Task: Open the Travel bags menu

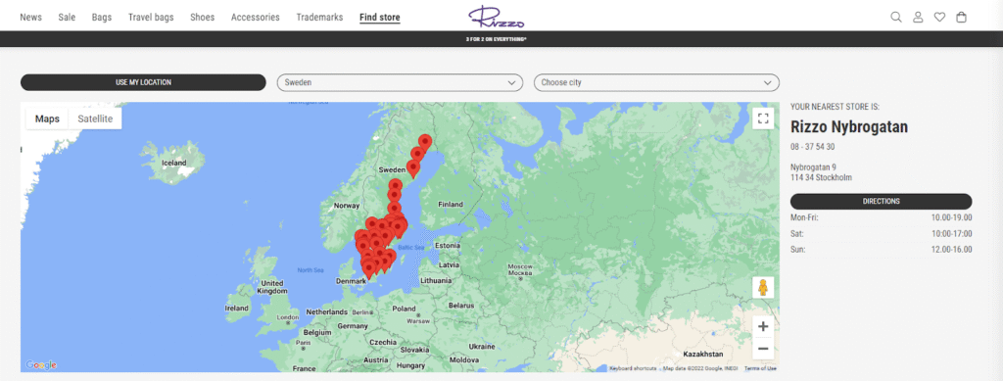Action: (x=151, y=18)
